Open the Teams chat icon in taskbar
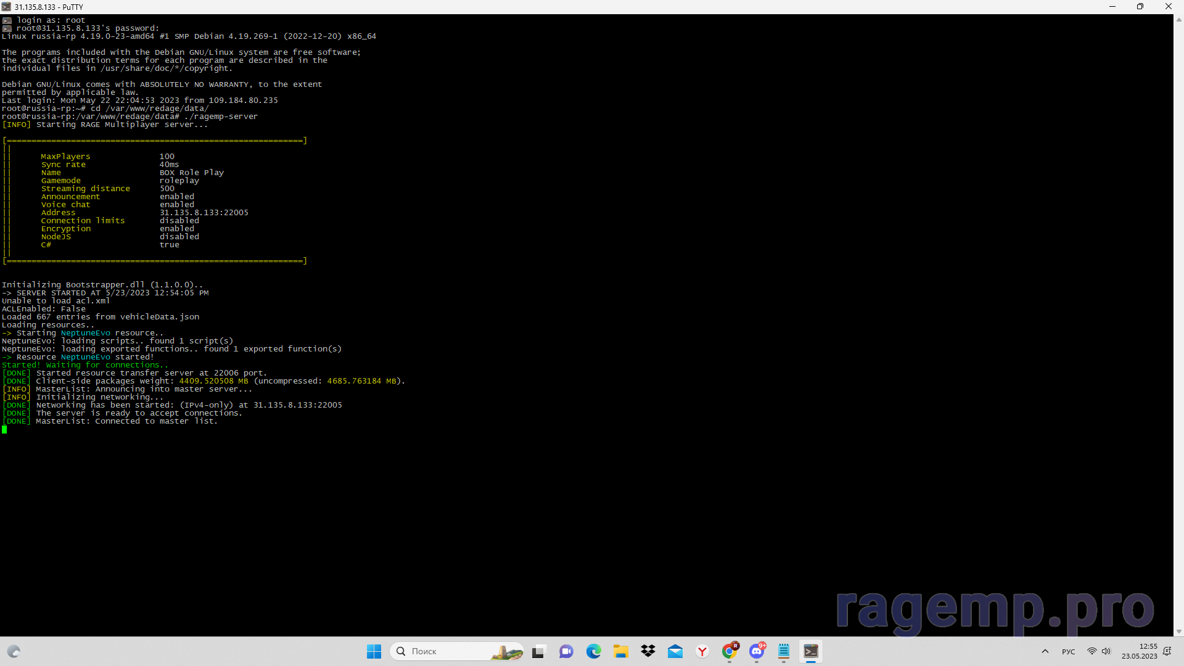Screen dimensions: 1184x666 (x=566, y=651)
